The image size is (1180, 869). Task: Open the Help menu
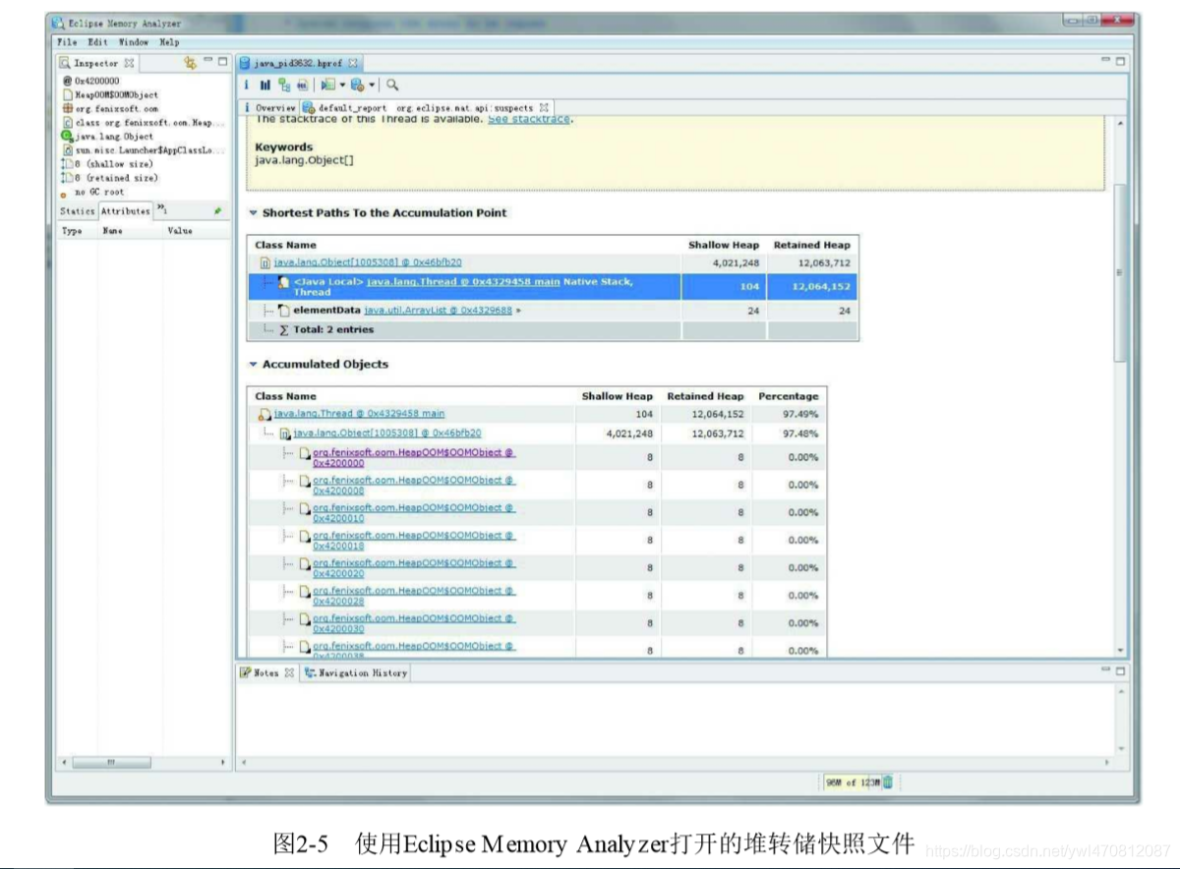(x=169, y=42)
